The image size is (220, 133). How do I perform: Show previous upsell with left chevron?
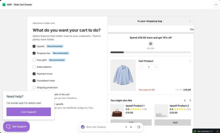click(x=185, y=101)
